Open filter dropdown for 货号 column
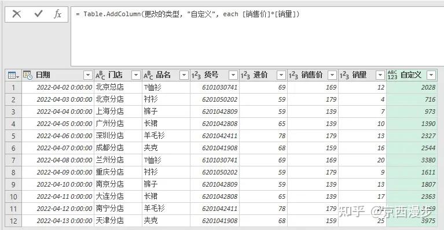444x230 pixels. pyautogui.click(x=233, y=75)
